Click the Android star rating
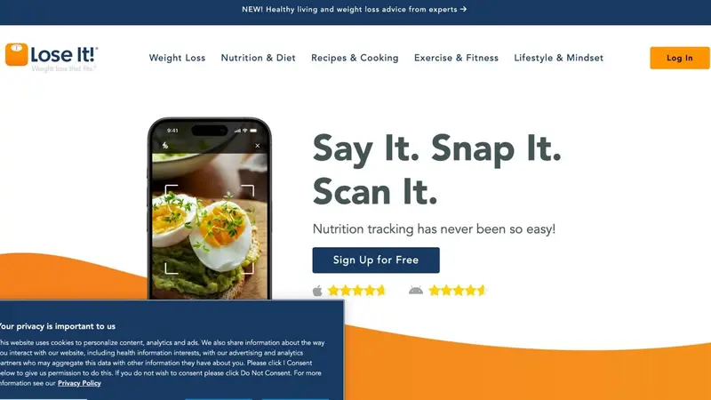711x400 pixels. (x=458, y=291)
